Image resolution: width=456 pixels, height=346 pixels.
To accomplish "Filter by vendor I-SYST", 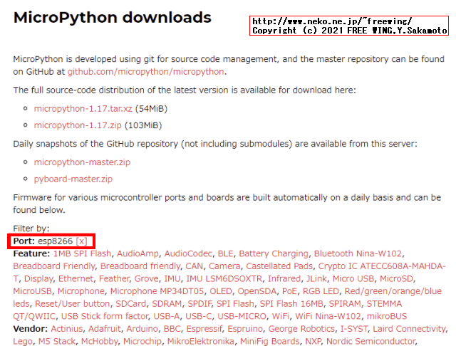I will coord(354,329).
